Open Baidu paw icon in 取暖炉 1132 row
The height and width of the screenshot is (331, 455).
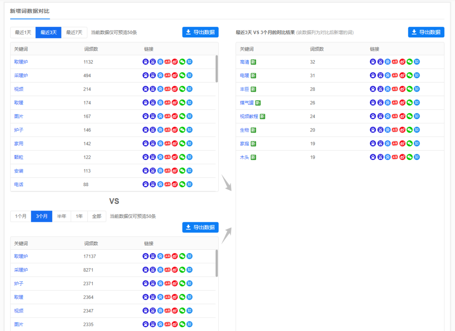point(146,62)
